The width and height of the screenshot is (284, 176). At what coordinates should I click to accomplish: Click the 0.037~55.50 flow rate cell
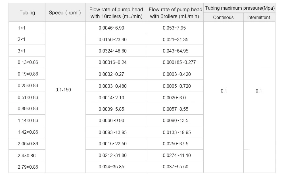(175, 167)
